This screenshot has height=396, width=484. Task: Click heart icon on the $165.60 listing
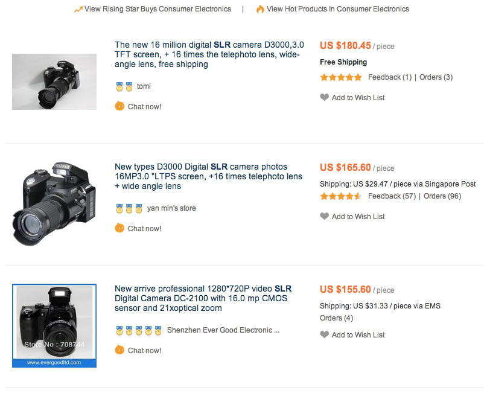pyautogui.click(x=325, y=216)
